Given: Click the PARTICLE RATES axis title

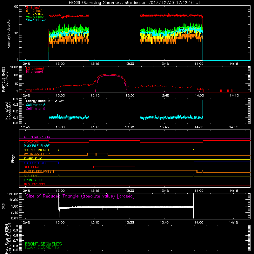Looking at the screenshot, I should point(5,79).
